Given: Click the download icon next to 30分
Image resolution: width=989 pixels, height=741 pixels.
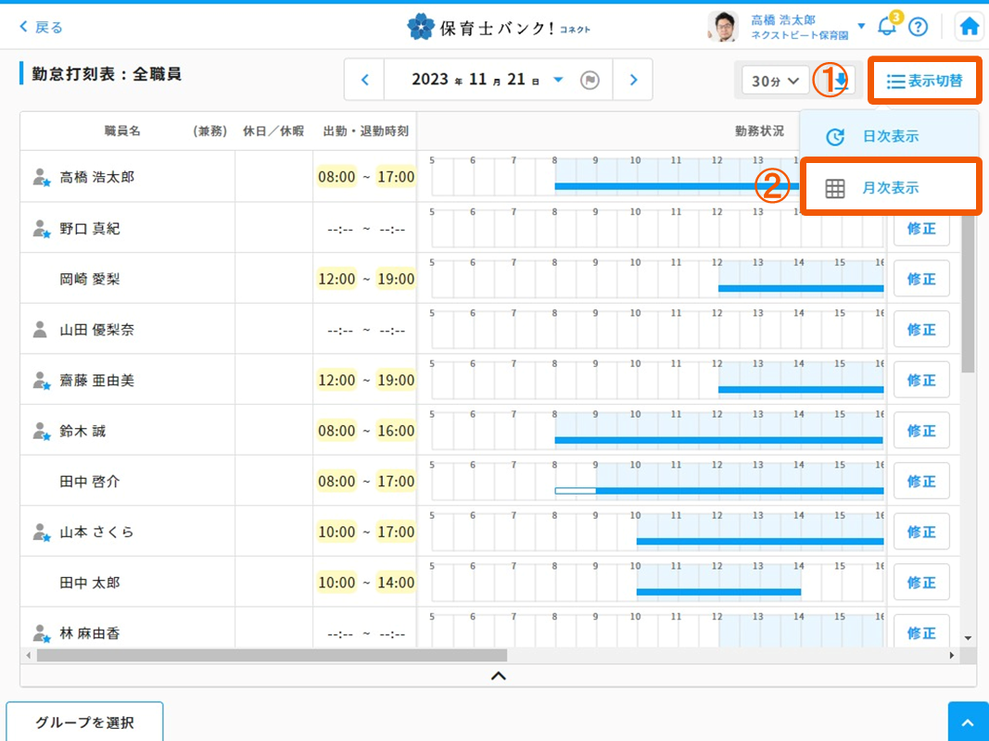Looking at the screenshot, I should coord(841,81).
